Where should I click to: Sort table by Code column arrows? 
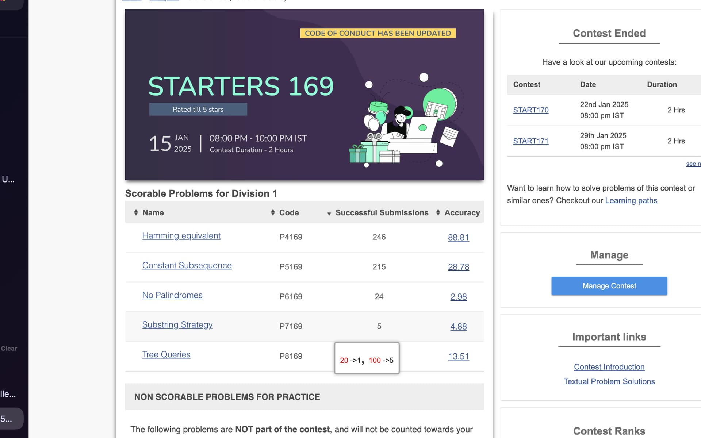(x=273, y=212)
